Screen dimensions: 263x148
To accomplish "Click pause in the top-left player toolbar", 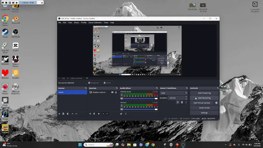I will (x=10, y=3).
